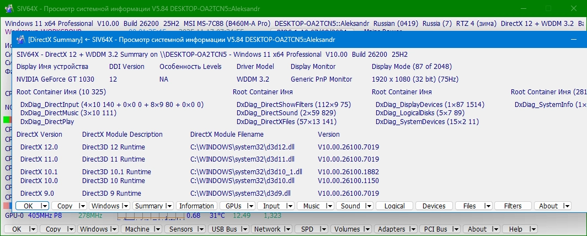Click the Generic PnP Monitor entry
Image resolution: width=587 pixels, height=236 pixels.
(x=321, y=79)
